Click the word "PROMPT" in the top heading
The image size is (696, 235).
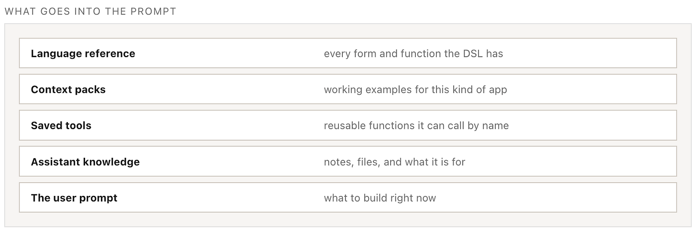pos(158,11)
